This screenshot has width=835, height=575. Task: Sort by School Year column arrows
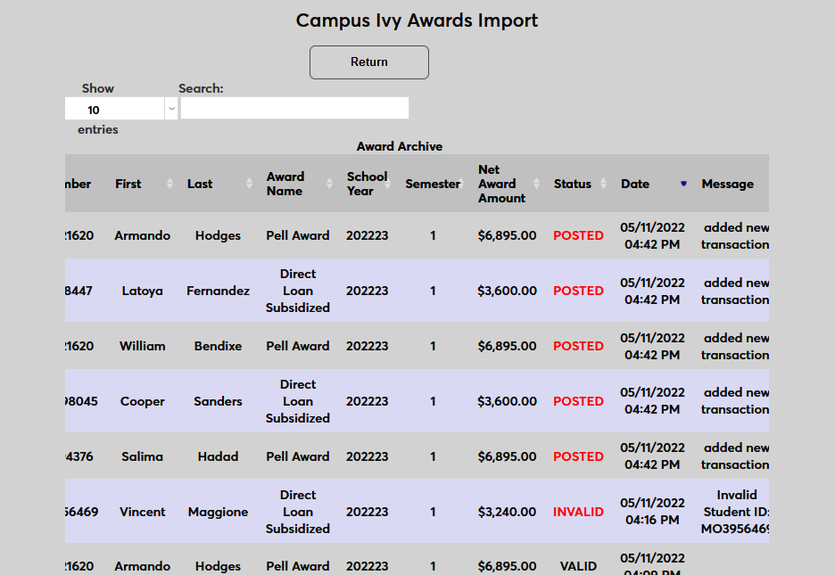393,184
